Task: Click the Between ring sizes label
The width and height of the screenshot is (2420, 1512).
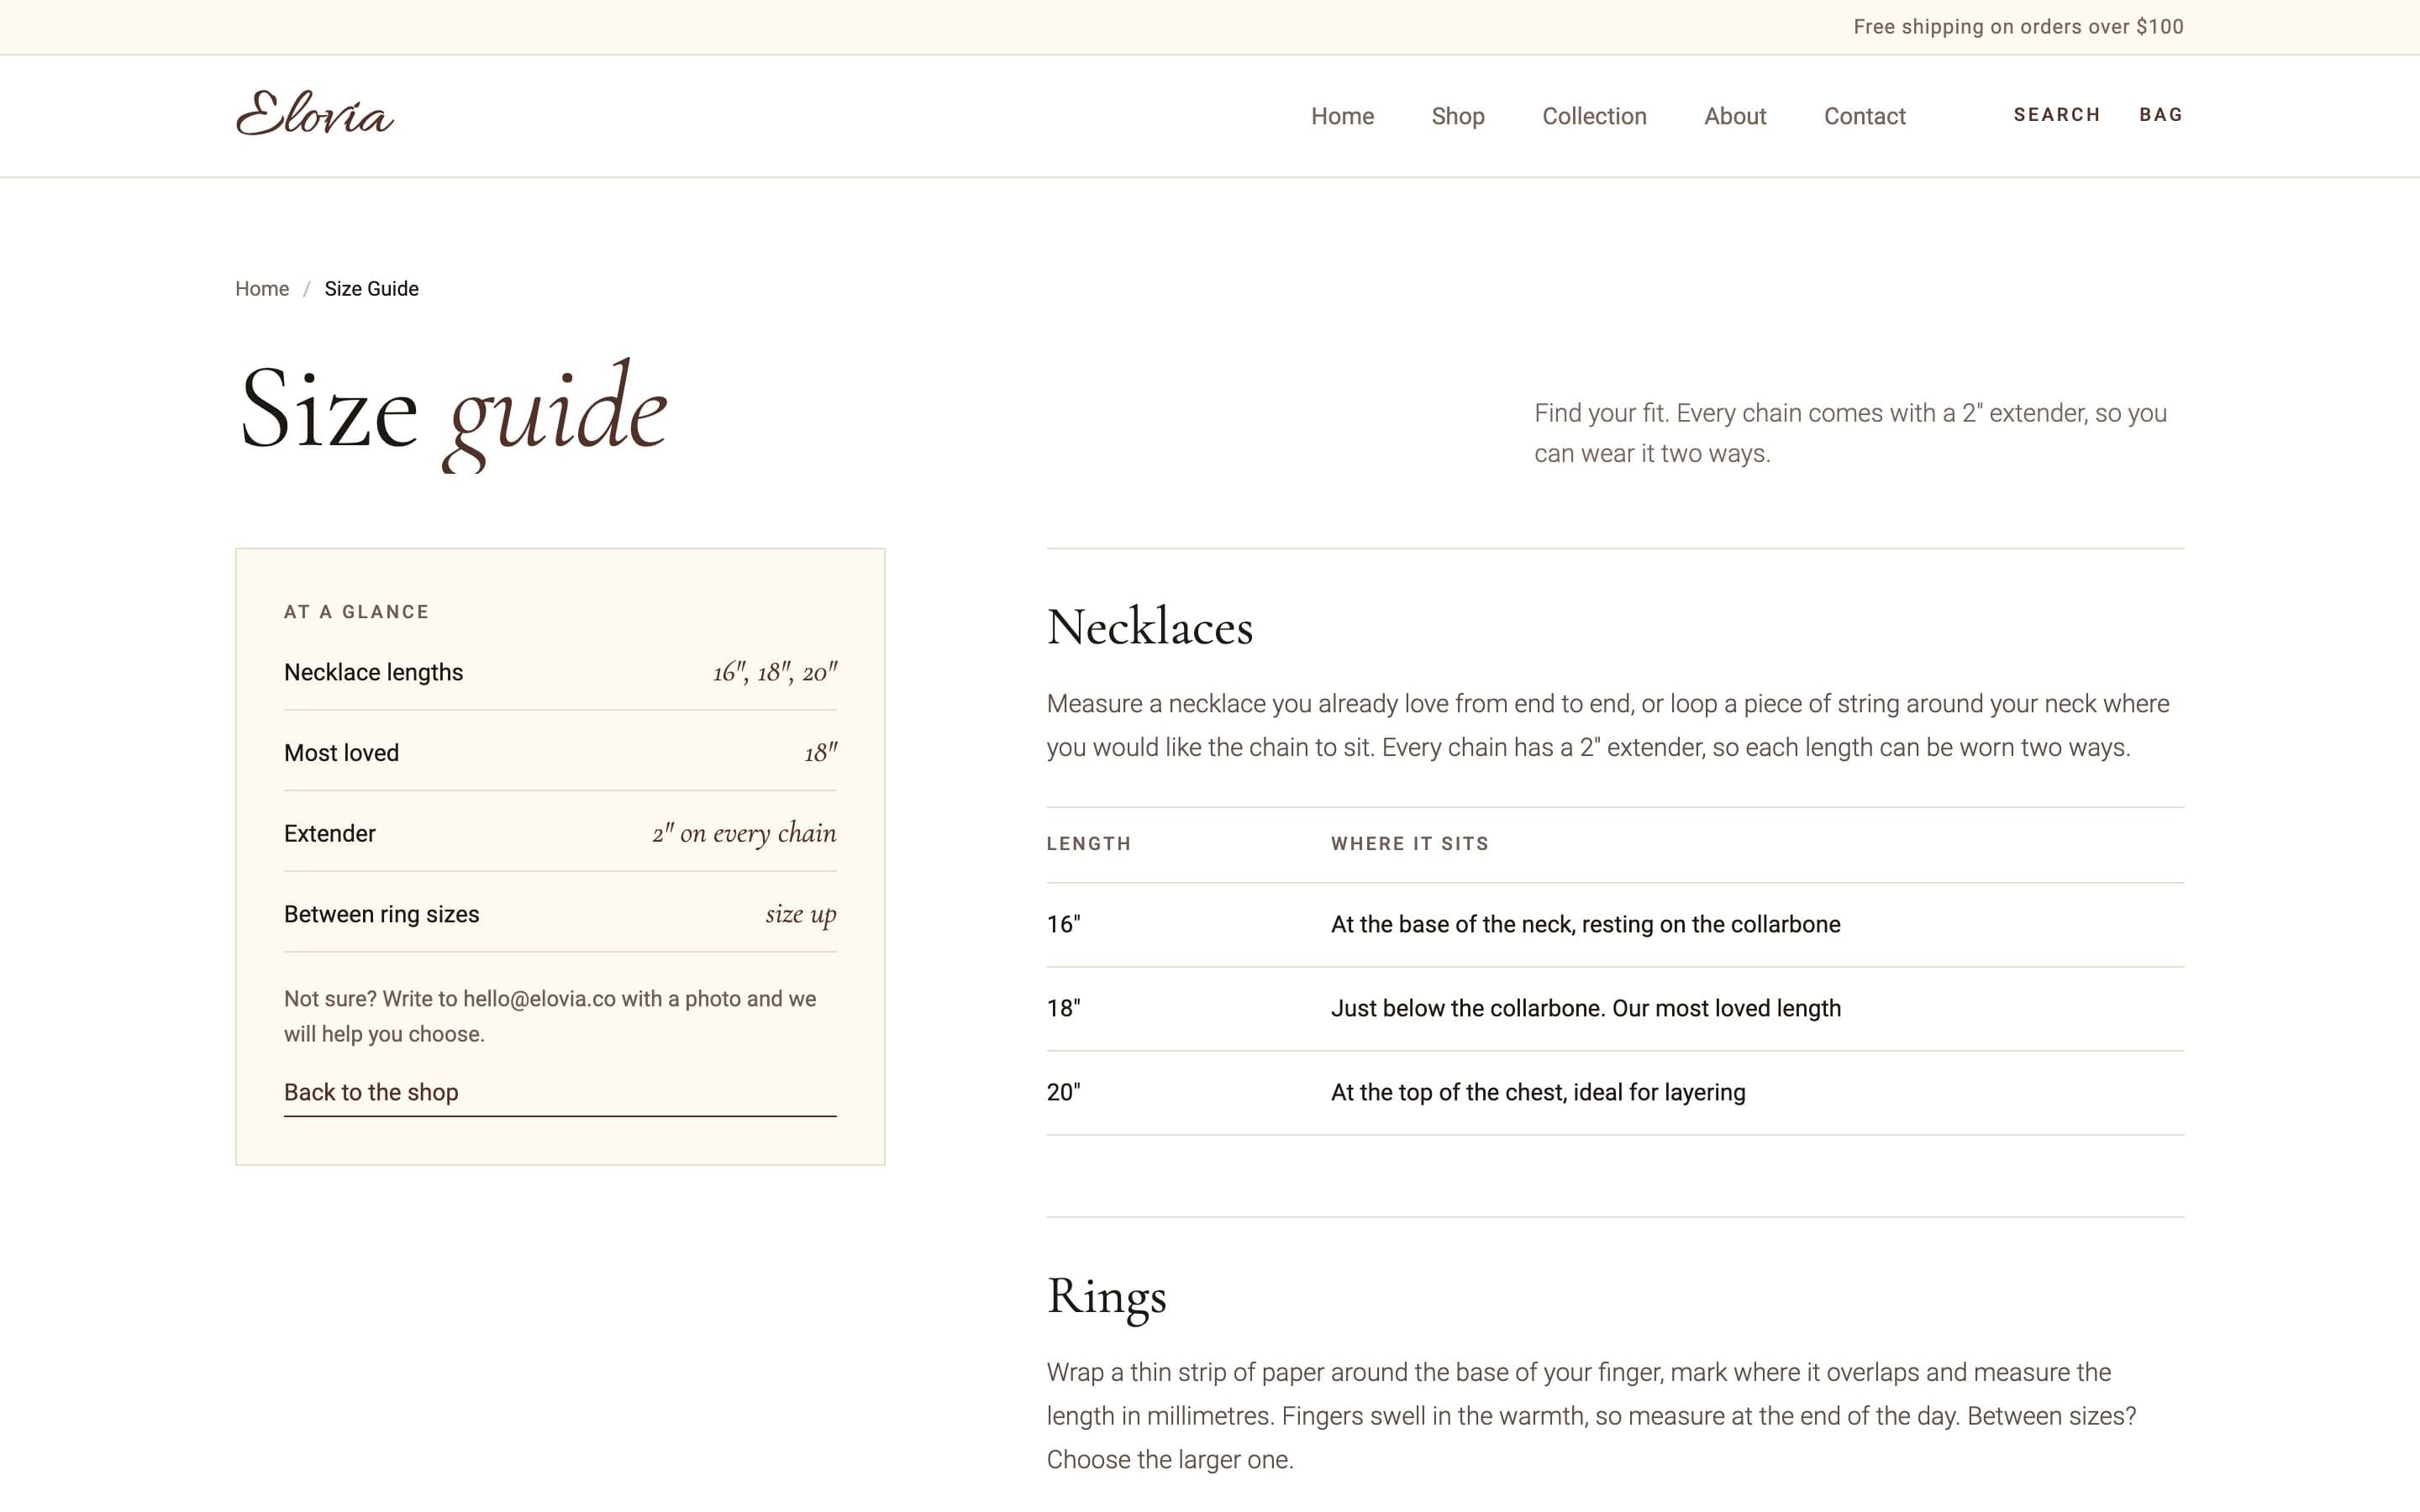Action: (381, 914)
